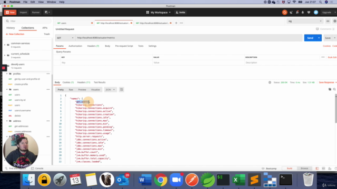Collapse the users folder
This screenshot has width=337, height=189.
tap(7, 90)
